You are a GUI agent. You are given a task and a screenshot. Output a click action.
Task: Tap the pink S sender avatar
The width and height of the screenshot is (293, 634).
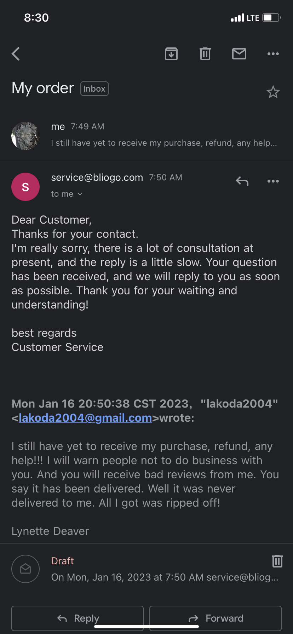[x=25, y=187]
